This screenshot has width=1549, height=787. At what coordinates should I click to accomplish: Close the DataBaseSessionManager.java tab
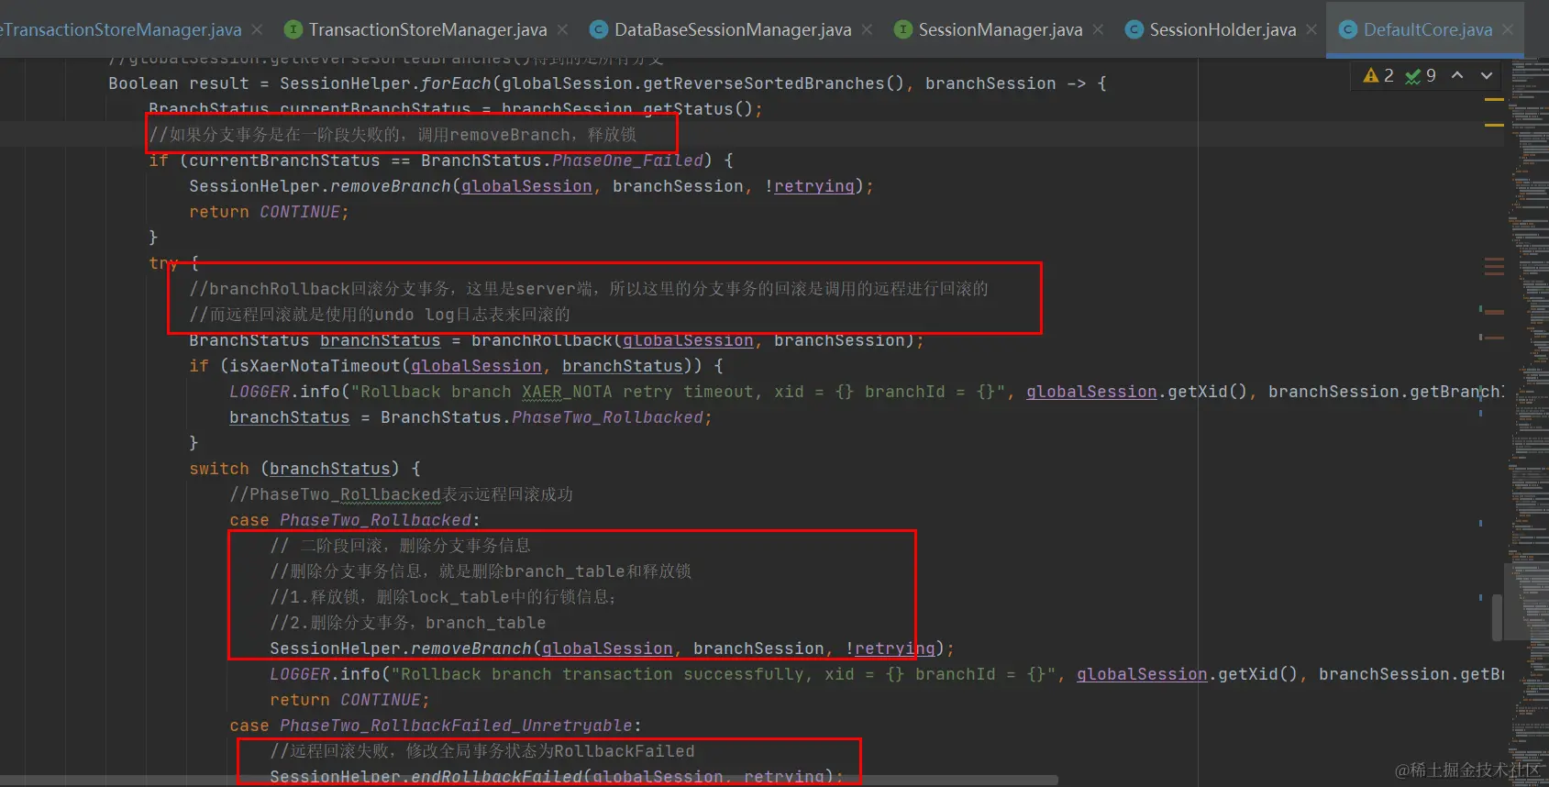pos(867,29)
